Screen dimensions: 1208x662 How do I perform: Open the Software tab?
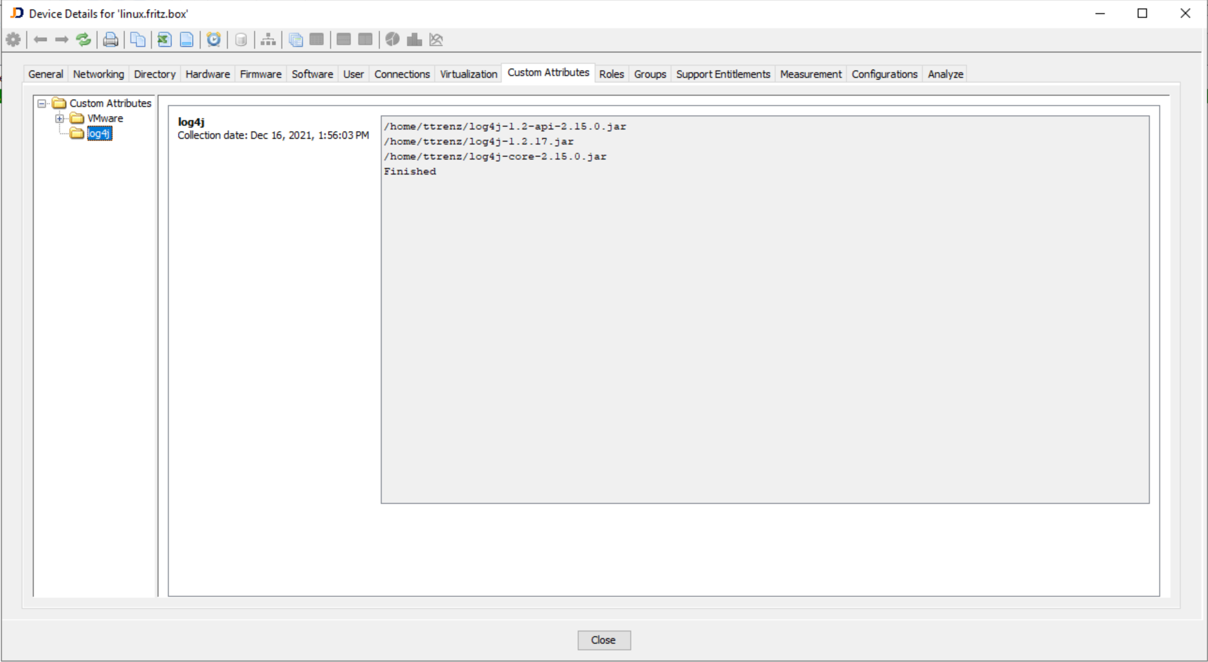coord(312,74)
